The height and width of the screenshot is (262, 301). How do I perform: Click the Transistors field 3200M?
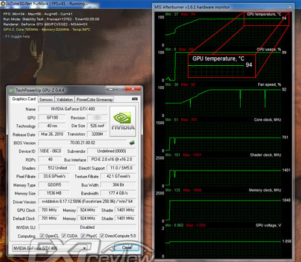pos(97,134)
